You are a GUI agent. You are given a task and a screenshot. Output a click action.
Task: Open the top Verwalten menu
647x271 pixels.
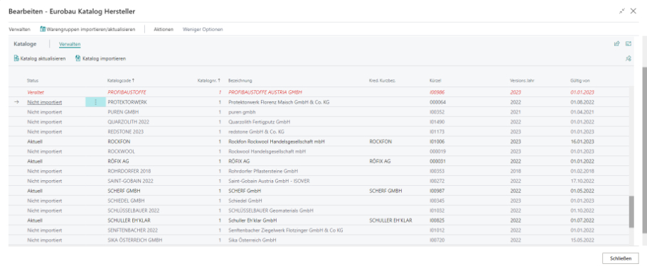(19, 30)
